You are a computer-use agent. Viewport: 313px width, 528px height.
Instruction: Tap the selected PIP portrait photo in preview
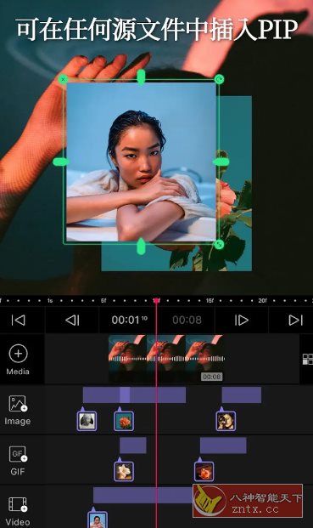tap(141, 162)
